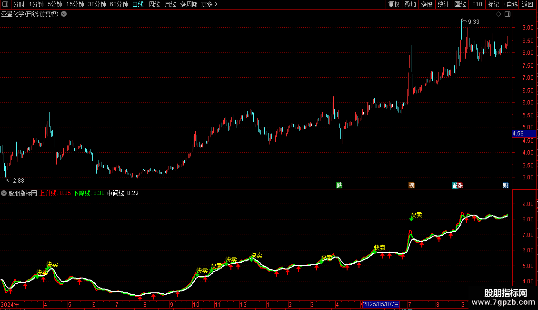Screen dimensions: 538x310
Task: Click the 2024年 label on time axis
Action: 10,304
